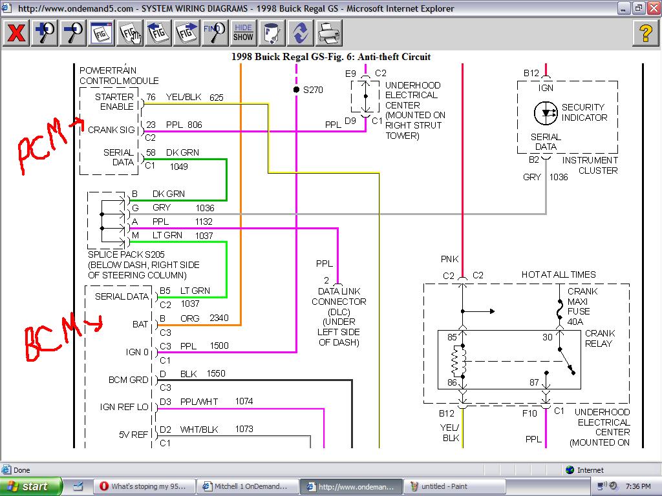Click the YEL/BLK 625 wire label

[x=195, y=98]
